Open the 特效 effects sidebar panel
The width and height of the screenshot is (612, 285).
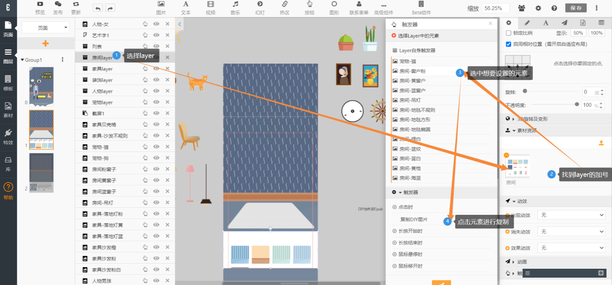(8, 136)
